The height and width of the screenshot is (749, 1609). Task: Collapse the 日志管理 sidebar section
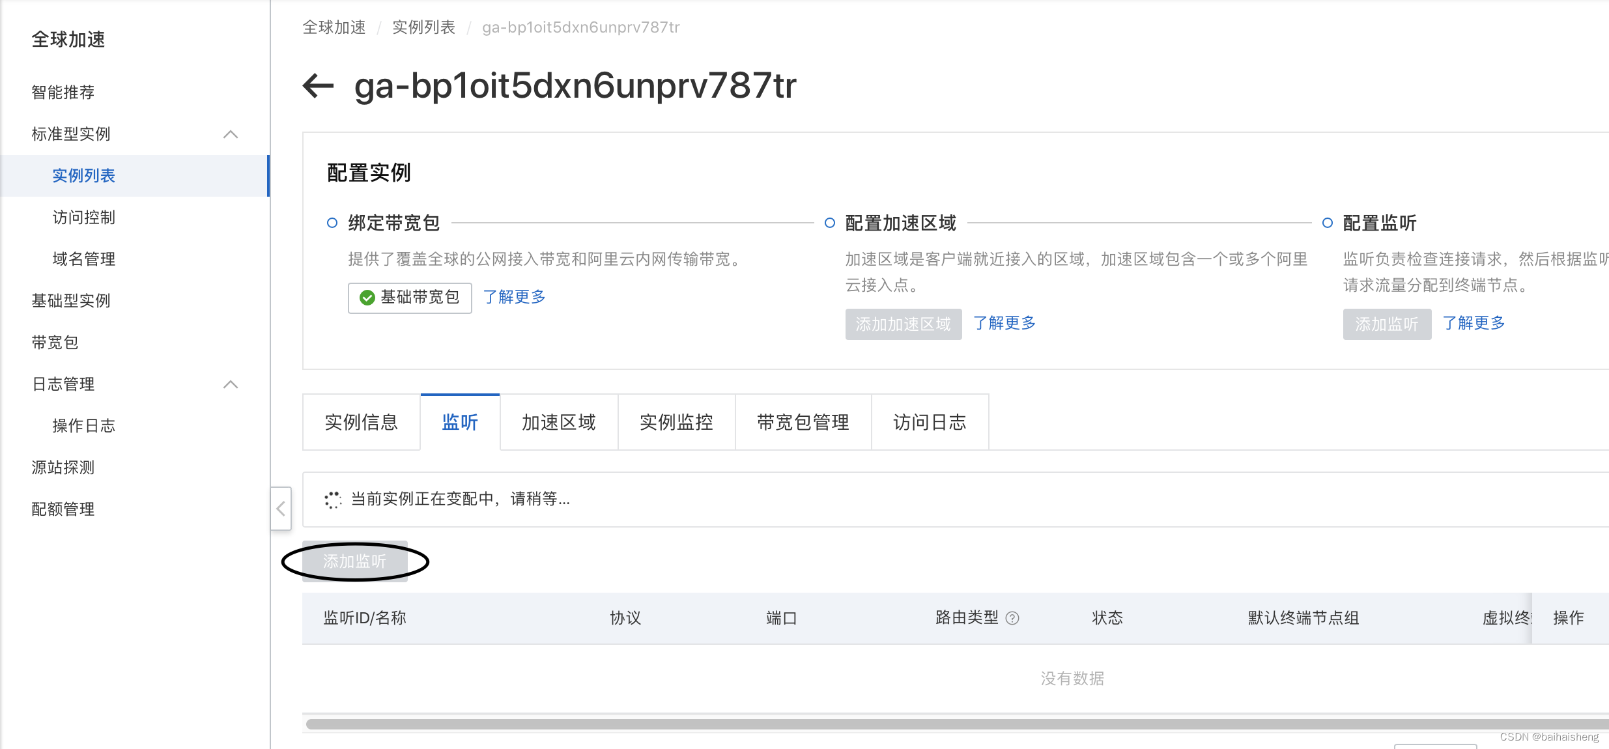[x=231, y=384]
